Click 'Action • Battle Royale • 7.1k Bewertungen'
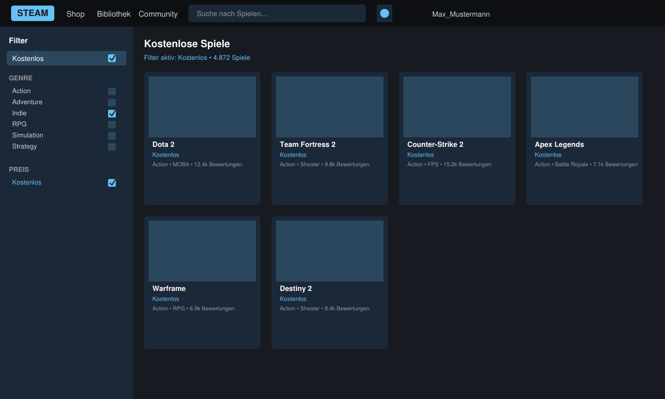This screenshot has width=665, height=399. point(586,165)
